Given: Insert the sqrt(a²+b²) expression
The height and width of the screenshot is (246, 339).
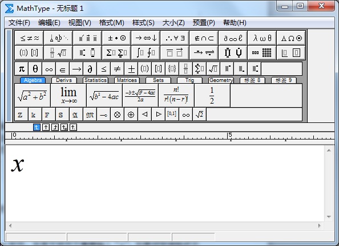Looking at the screenshot, I should point(33,95).
